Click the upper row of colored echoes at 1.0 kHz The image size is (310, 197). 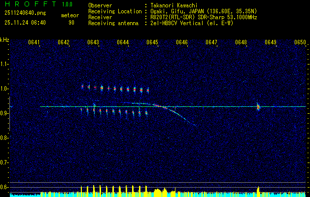(x=115, y=89)
